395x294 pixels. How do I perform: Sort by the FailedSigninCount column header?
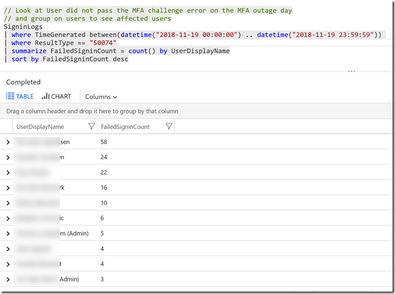coord(125,127)
